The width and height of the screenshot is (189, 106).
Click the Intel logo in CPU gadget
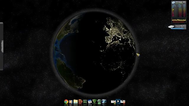[173, 2]
